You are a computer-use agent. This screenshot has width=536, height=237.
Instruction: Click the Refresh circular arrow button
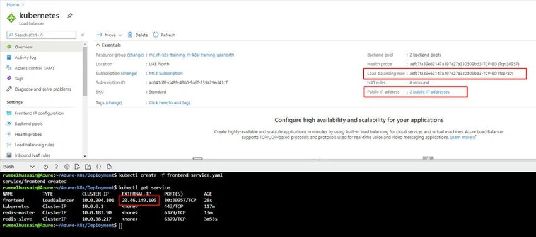[164, 35]
